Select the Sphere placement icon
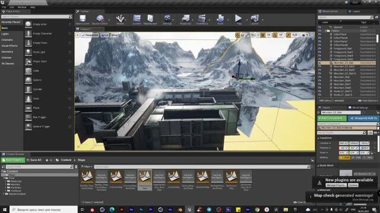 pos(28,80)
